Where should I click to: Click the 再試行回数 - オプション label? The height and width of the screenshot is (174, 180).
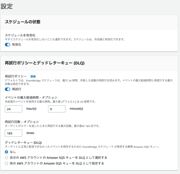pos(22,122)
